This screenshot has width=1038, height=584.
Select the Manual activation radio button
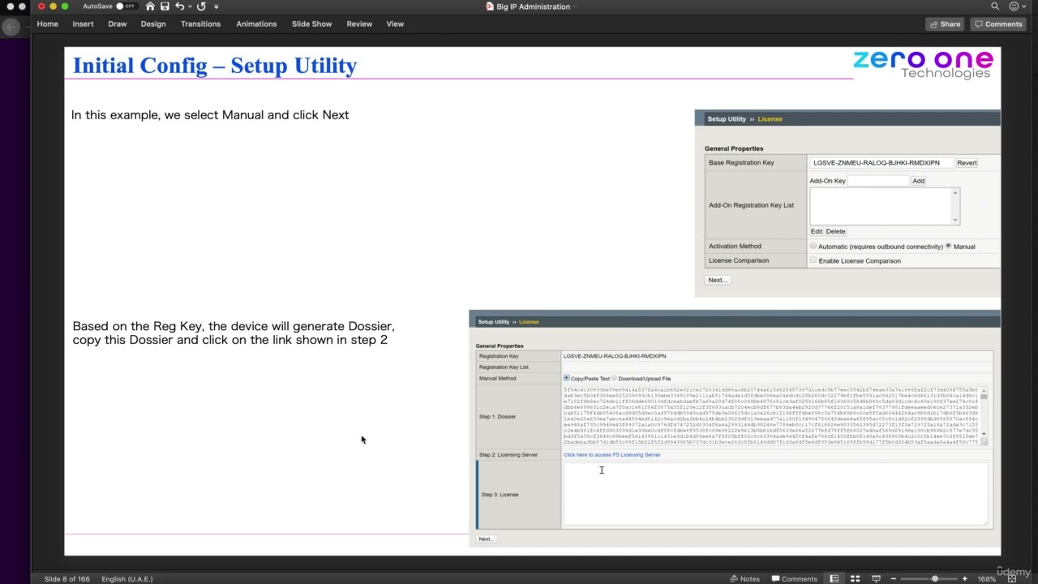[x=948, y=246]
